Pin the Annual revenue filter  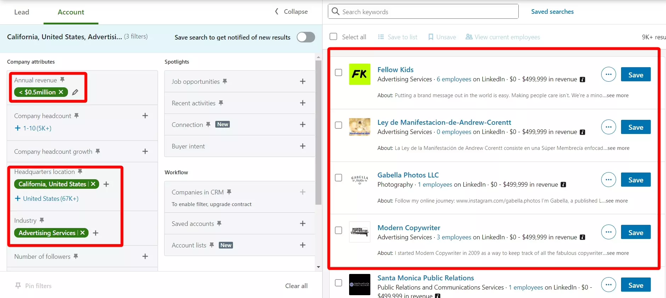click(x=62, y=80)
